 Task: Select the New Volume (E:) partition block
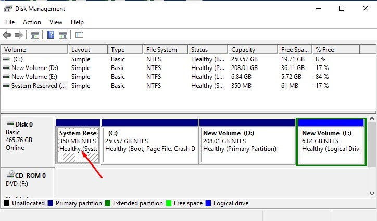point(331,142)
